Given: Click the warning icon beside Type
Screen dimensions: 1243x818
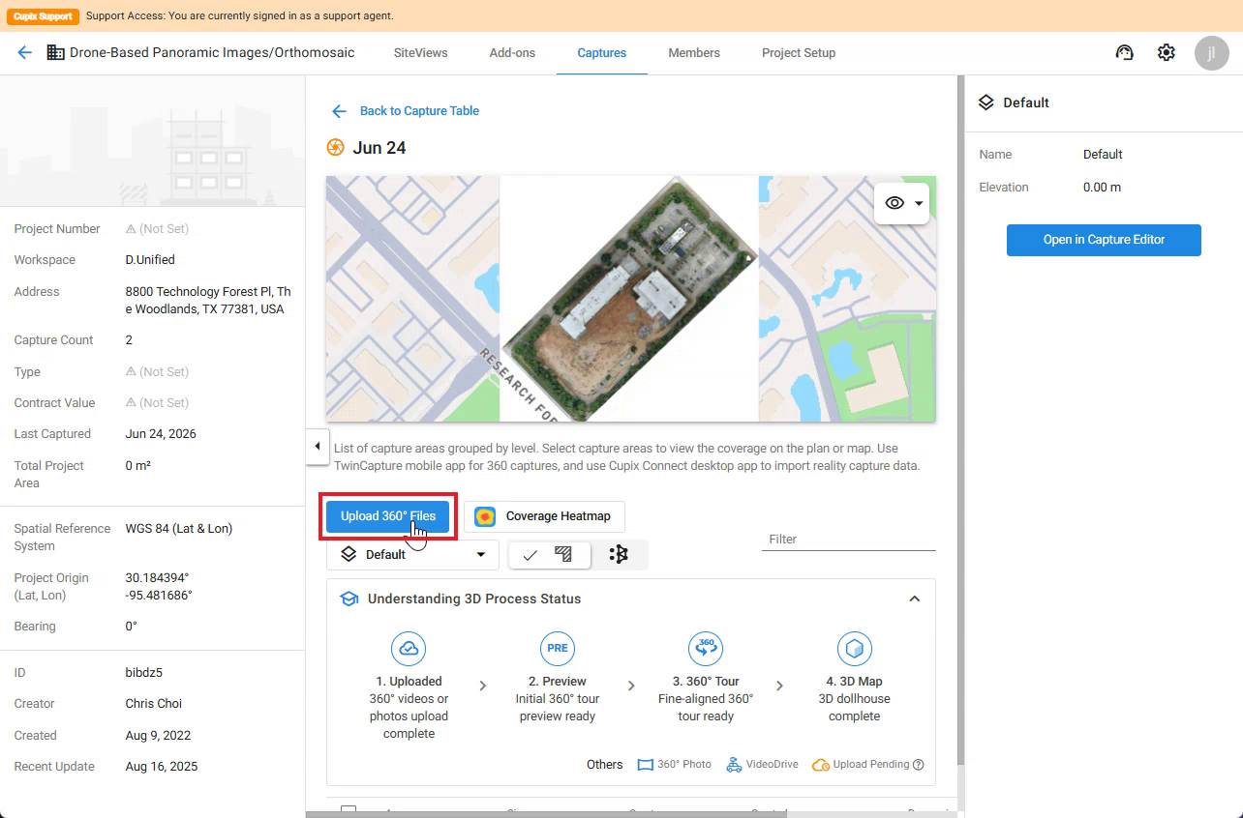Looking at the screenshot, I should (x=131, y=372).
